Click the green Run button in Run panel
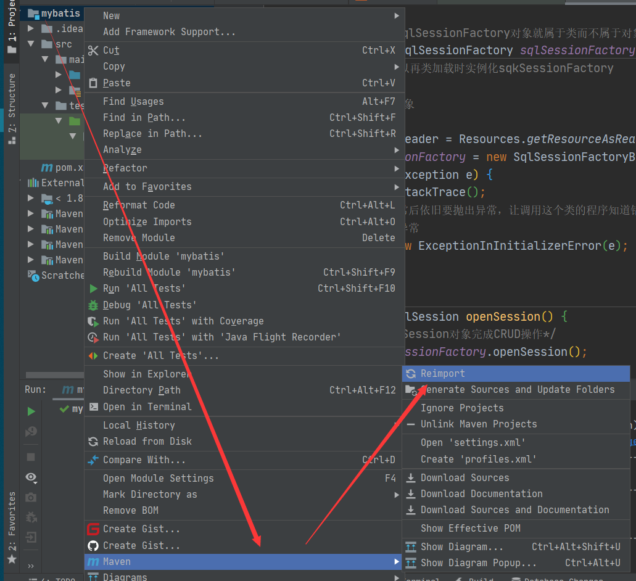The height and width of the screenshot is (581, 636). pos(31,411)
